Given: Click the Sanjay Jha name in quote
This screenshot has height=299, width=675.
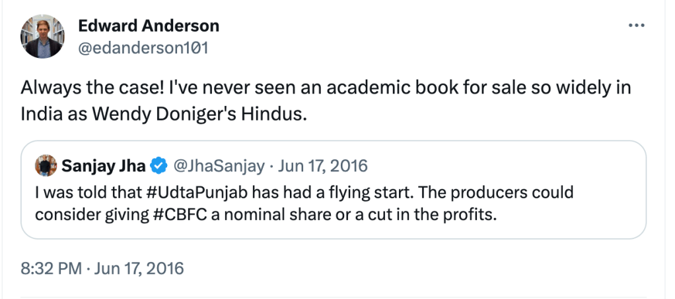Looking at the screenshot, I should pos(104,166).
